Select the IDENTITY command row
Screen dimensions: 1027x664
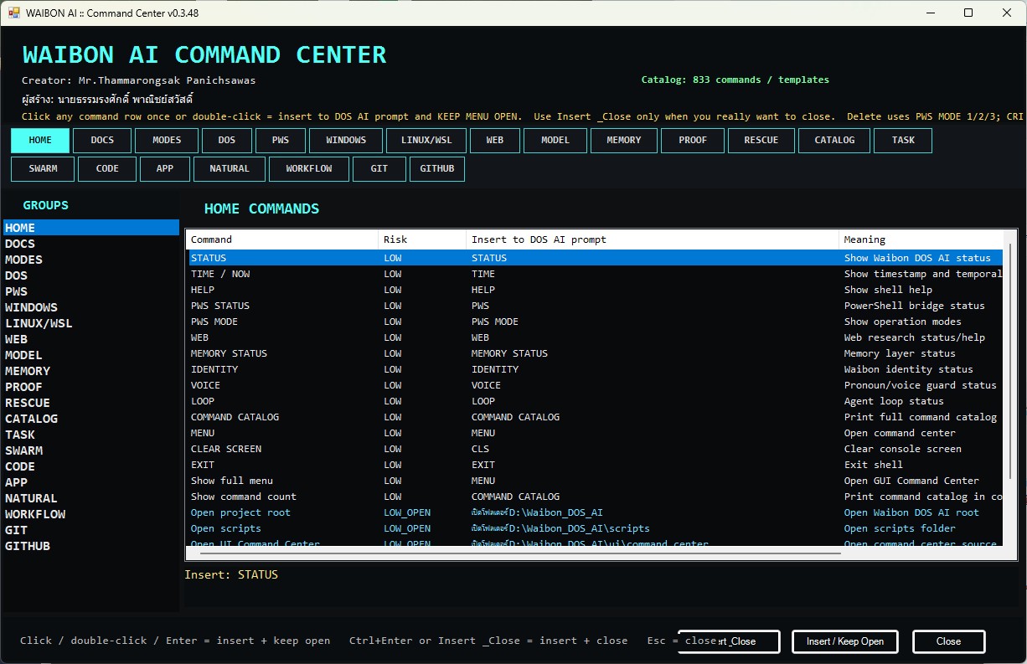coord(595,369)
